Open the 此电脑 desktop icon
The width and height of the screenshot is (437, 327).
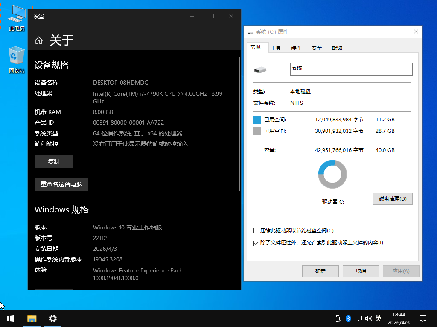(x=17, y=18)
